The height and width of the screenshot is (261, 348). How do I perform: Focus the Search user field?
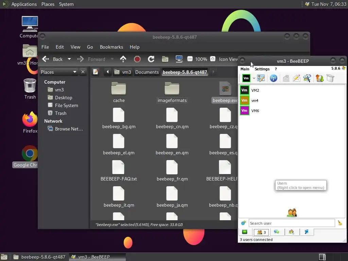tap(292, 223)
